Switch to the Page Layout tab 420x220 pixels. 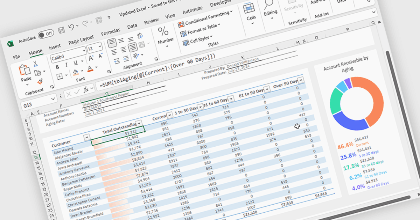(x=81, y=40)
